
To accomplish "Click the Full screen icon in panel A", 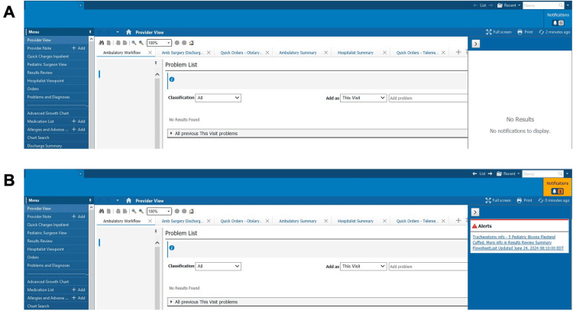I will 489,32.
